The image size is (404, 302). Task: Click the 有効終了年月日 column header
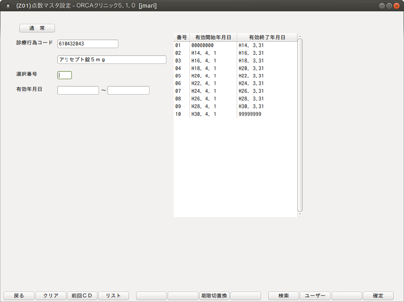click(267, 37)
